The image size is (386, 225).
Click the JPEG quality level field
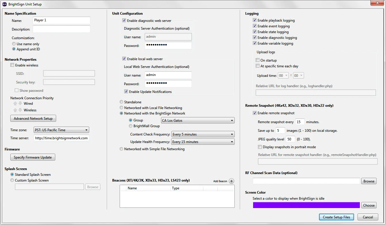coord(291,139)
